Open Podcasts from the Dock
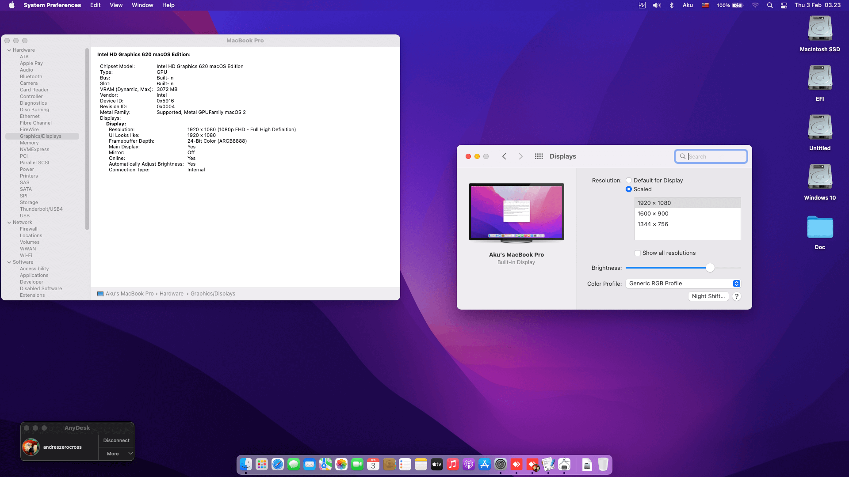Image resolution: width=849 pixels, height=477 pixels. 468,464
